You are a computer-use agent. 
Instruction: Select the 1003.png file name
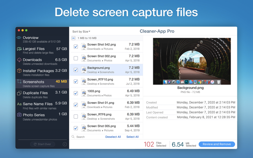[x=94, y=91]
